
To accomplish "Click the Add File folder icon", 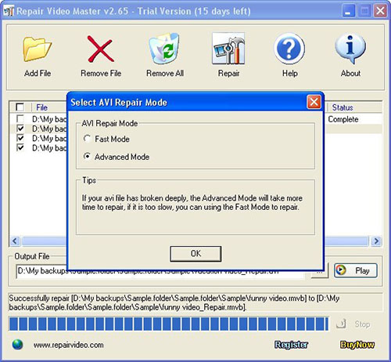I will [38, 49].
